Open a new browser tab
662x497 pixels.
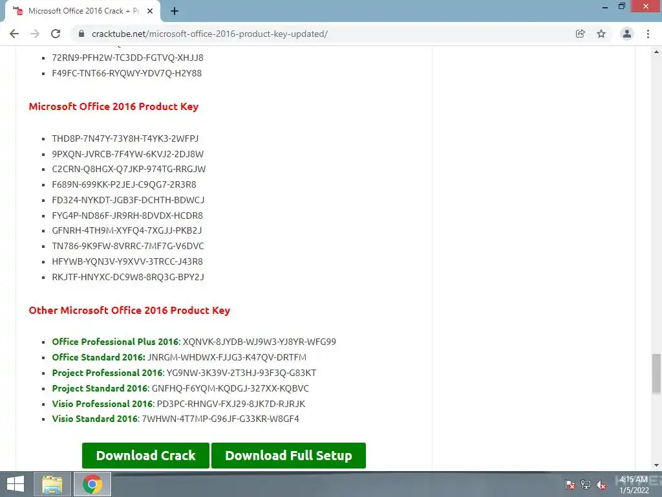point(175,12)
